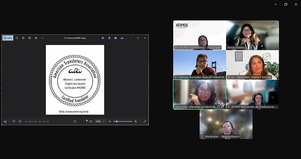Click the Editar button in Photos
This screenshot has width=301, height=159.
coord(8,38)
